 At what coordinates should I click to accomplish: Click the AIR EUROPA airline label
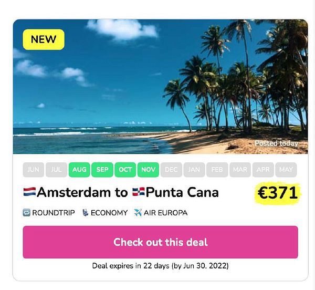[x=165, y=213]
